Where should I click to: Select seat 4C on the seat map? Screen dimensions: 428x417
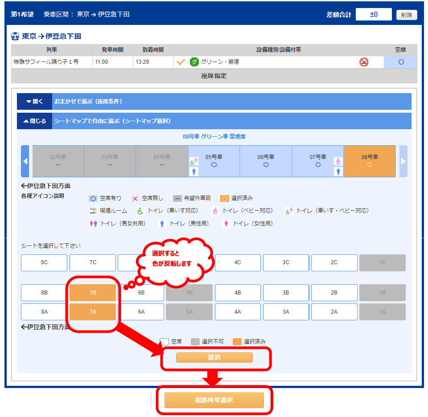point(238,262)
